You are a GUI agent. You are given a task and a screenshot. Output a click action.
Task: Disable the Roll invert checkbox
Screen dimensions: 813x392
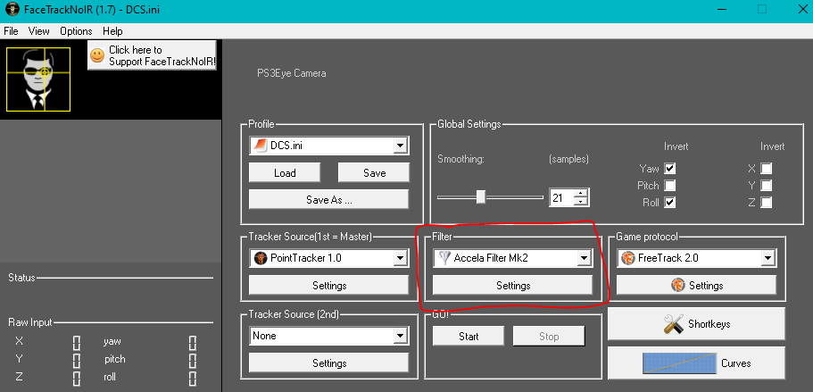[x=670, y=202]
